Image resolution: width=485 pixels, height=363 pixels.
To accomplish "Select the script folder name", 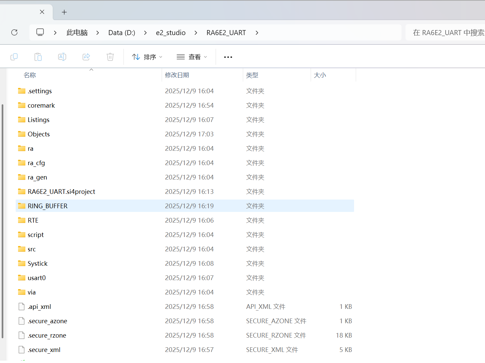I will coord(36,235).
